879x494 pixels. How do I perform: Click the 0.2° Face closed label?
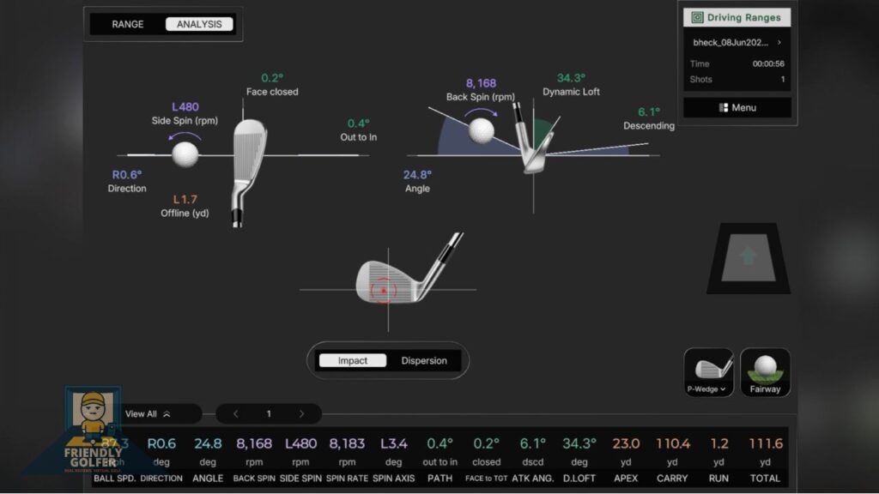coord(272,85)
